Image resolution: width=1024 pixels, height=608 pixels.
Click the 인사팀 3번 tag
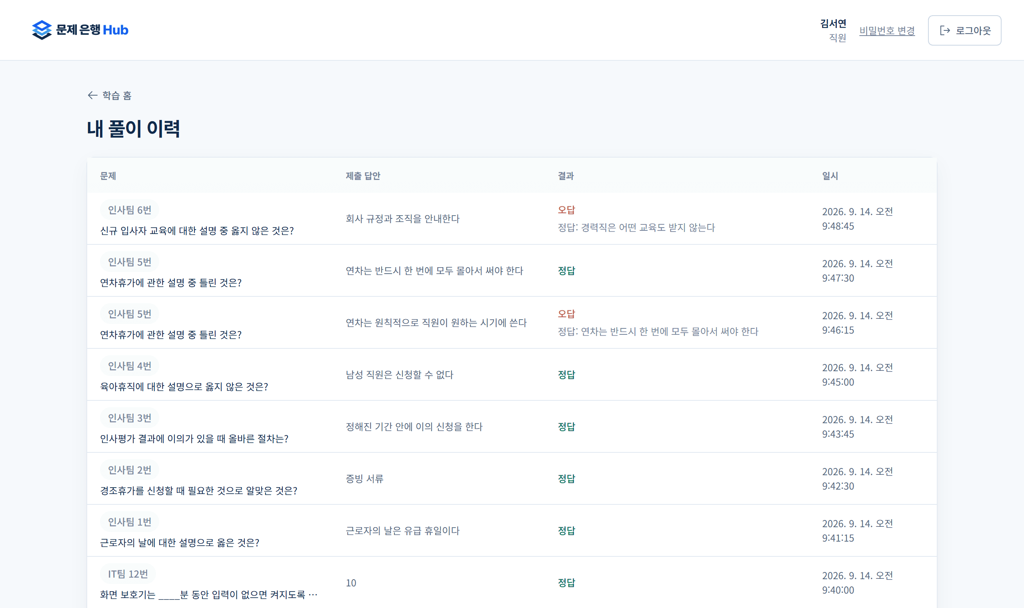point(130,418)
